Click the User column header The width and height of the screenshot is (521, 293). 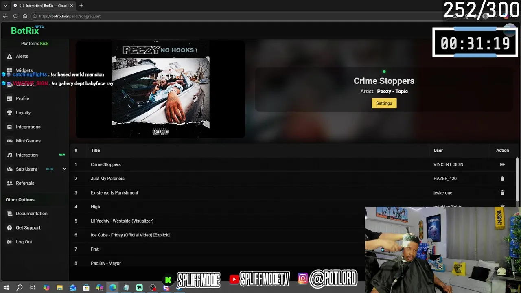(438, 151)
